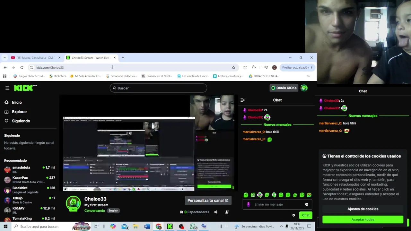Open Enseñar en el Nivel bookmark

[157, 76]
